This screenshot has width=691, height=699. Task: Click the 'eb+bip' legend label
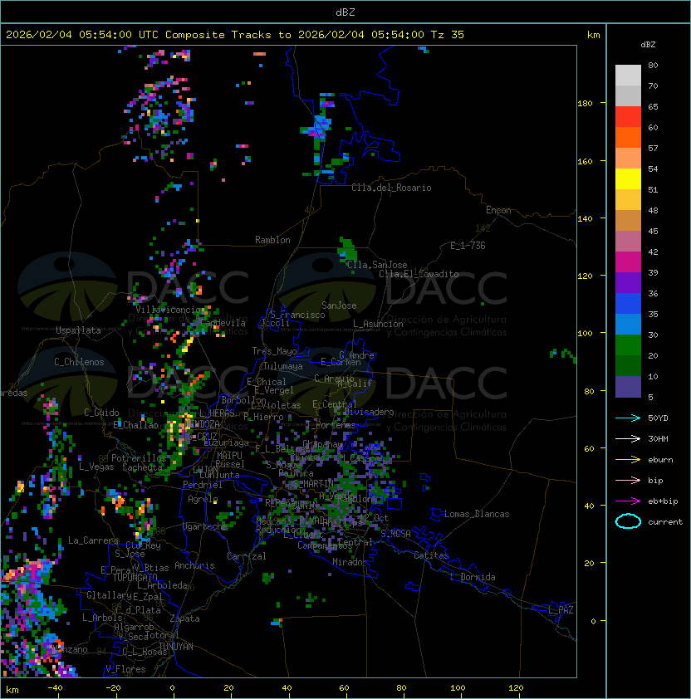663,501
